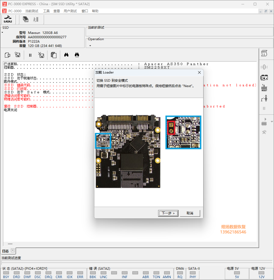
Task: Click the power ground sidebar icon
Action: tap(264, 98)
